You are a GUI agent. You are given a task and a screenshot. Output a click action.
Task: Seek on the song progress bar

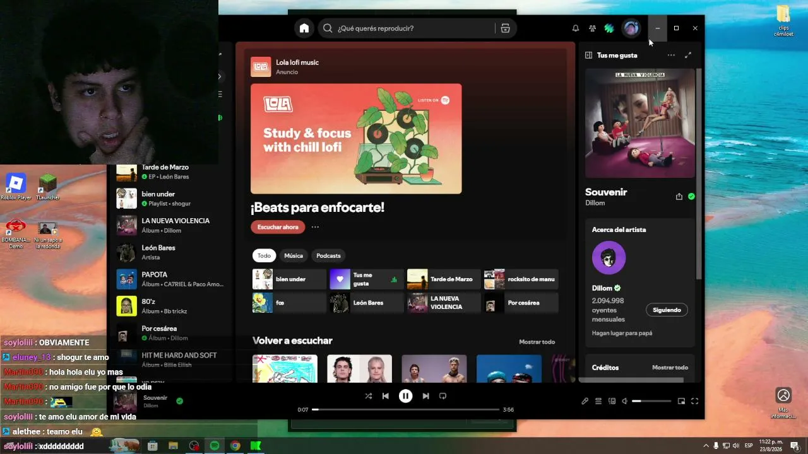pyautogui.click(x=406, y=410)
